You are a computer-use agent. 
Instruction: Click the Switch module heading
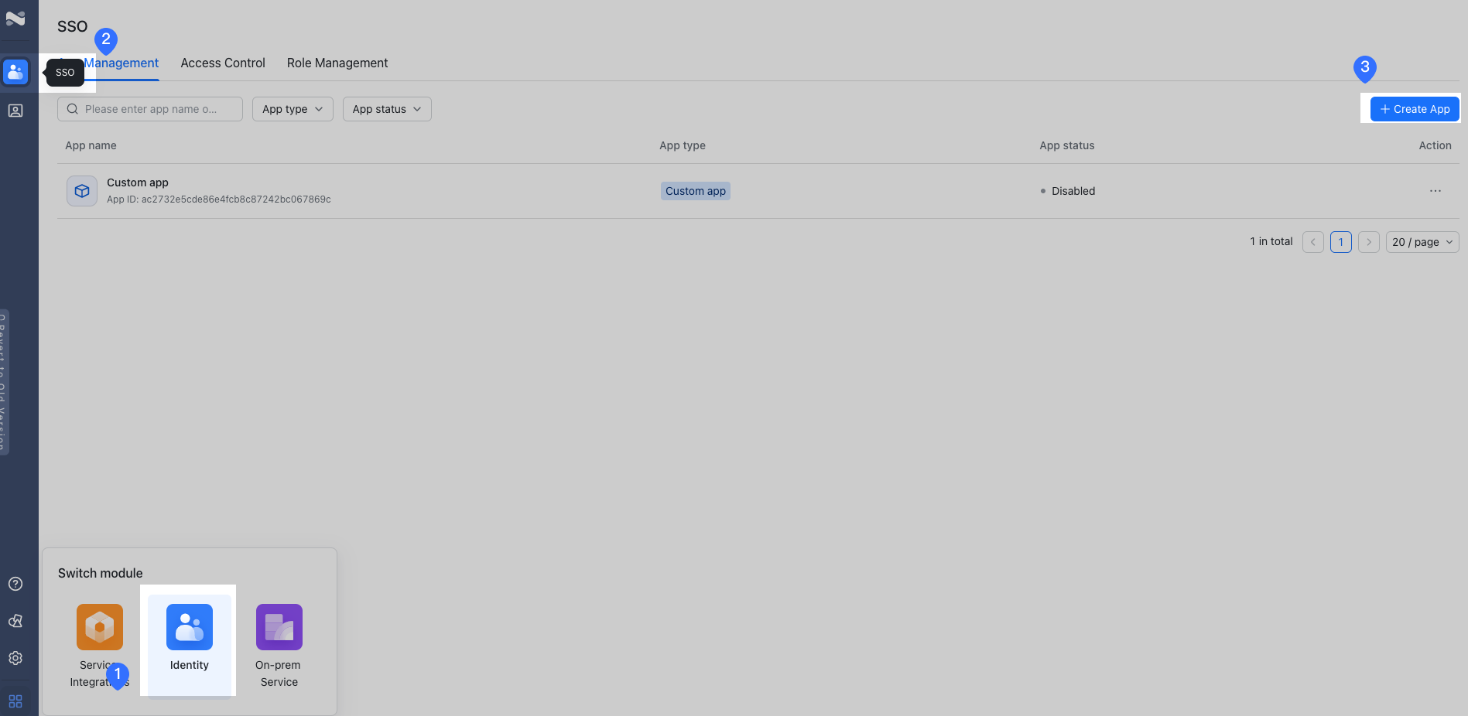point(101,573)
